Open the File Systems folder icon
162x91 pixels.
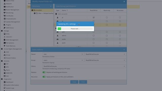coord(5,43)
